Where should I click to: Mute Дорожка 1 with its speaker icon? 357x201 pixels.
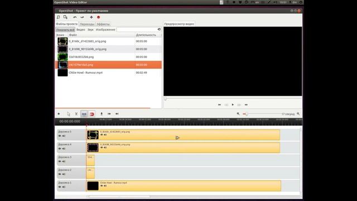tap(64, 187)
